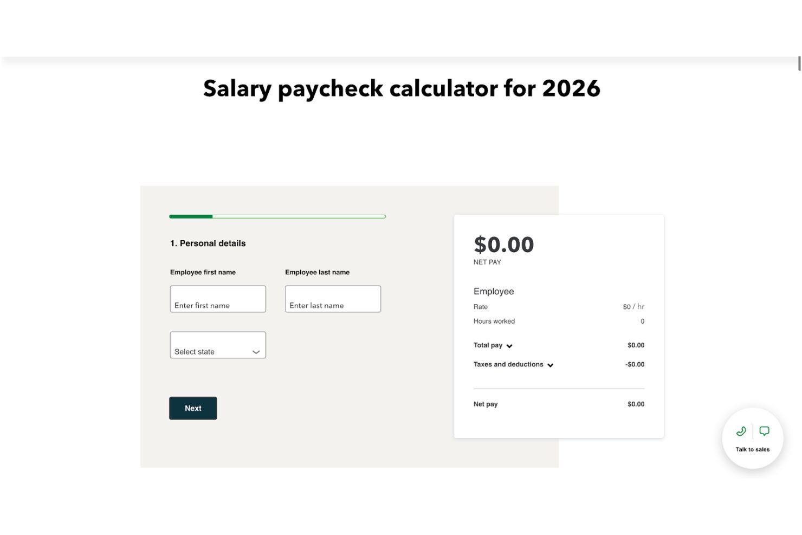Open the state dropdown arrow chevron
This screenshot has width=802, height=535.
pyautogui.click(x=255, y=352)
